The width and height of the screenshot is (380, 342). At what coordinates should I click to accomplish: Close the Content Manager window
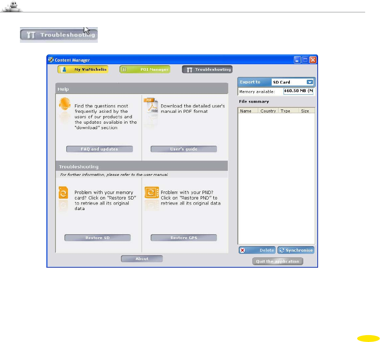coord(313,60)
